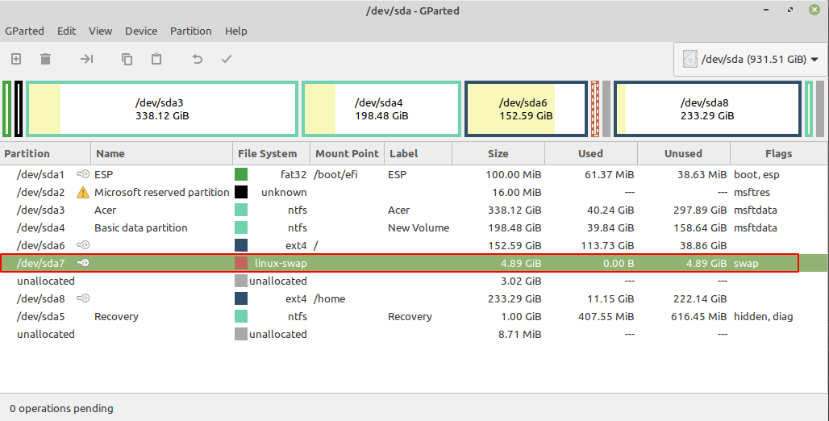Click the New partition toolbar icon

click(16, 59)
